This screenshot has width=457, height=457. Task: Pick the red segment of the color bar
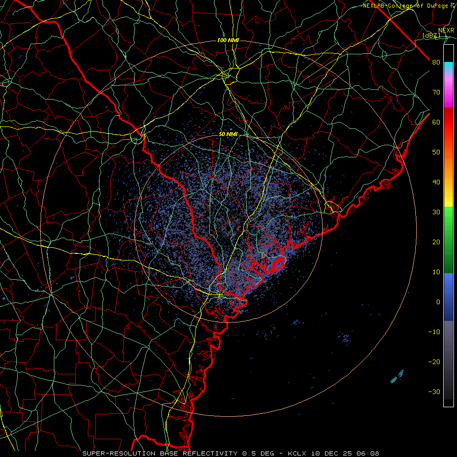(448, 122)
